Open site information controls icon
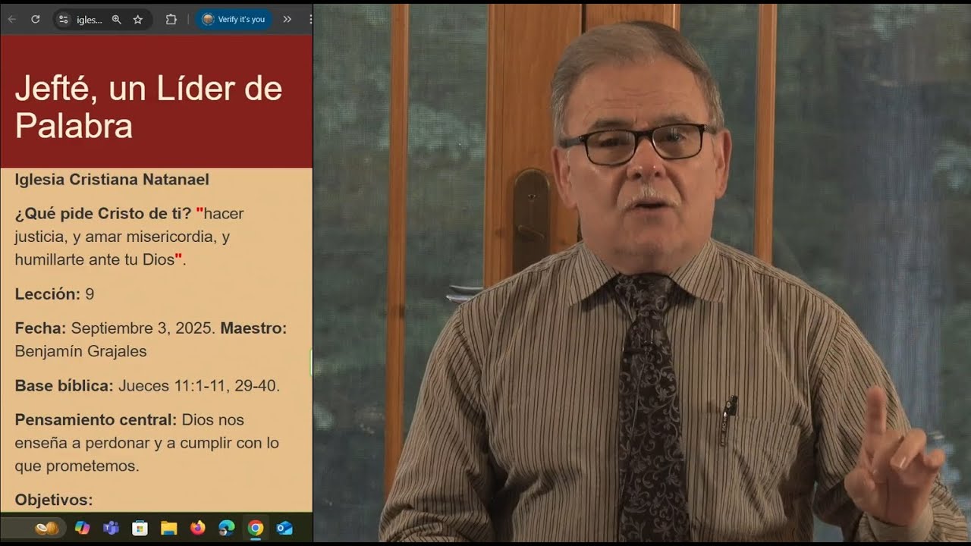This screenshot has height=546, width=971. 64,20
